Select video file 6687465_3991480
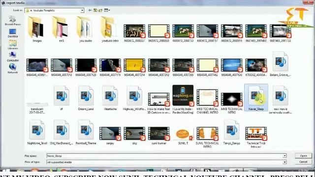The image size is (315, 177). (256, 33)
